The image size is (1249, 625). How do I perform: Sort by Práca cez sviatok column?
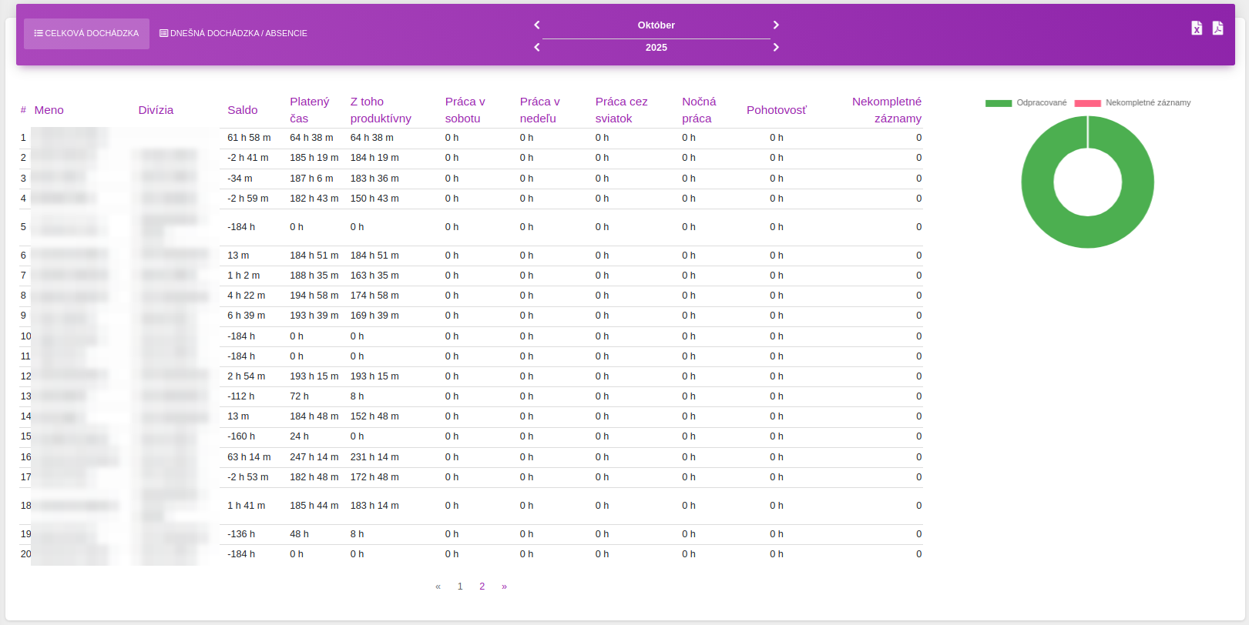click(622, 110)
